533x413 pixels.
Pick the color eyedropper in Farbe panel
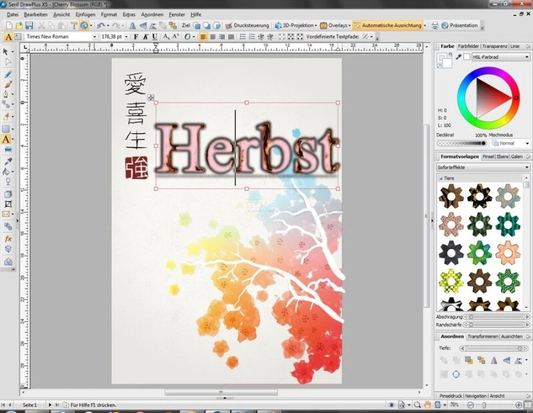coord(458,57)
